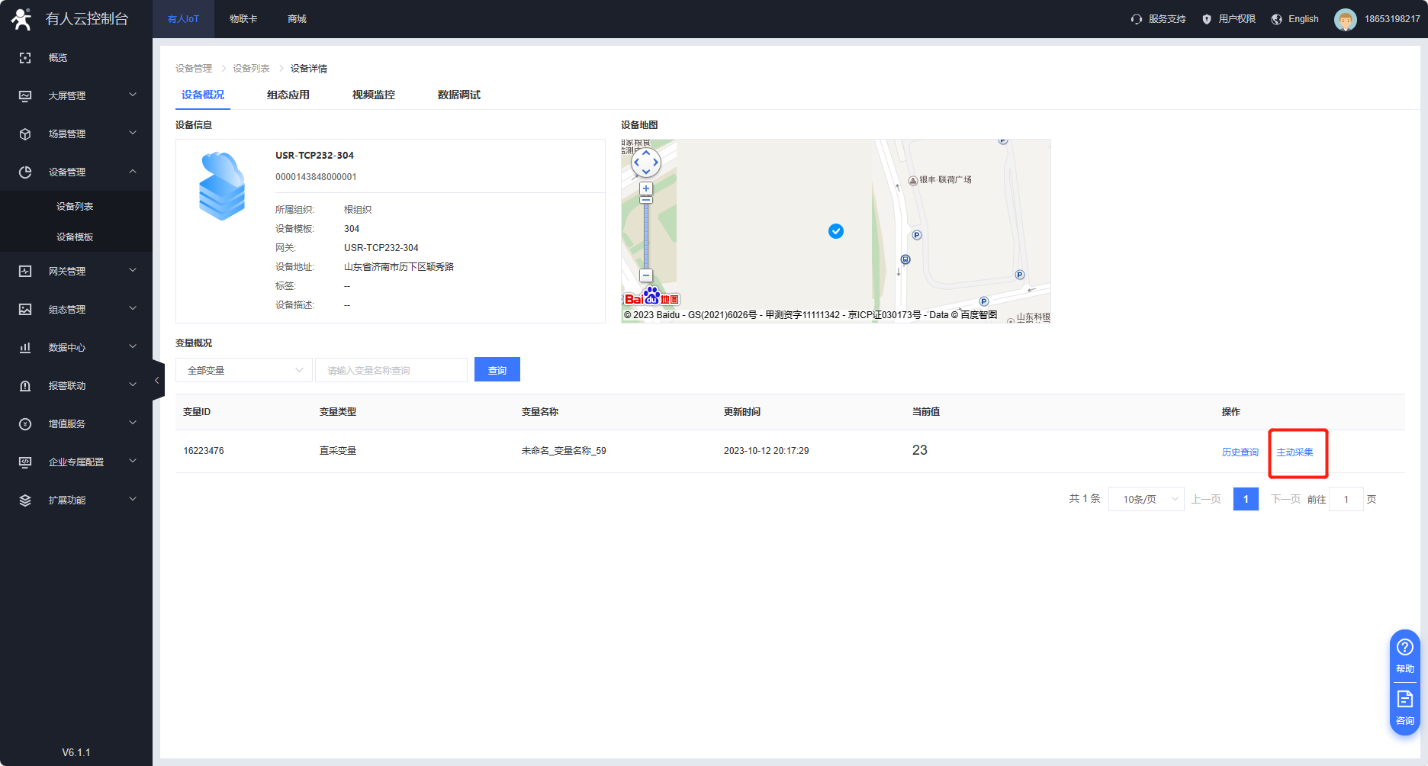Click the alarm linkage sidebar icon
Screen dimensions: 1428x766
(x=25, y=386)
